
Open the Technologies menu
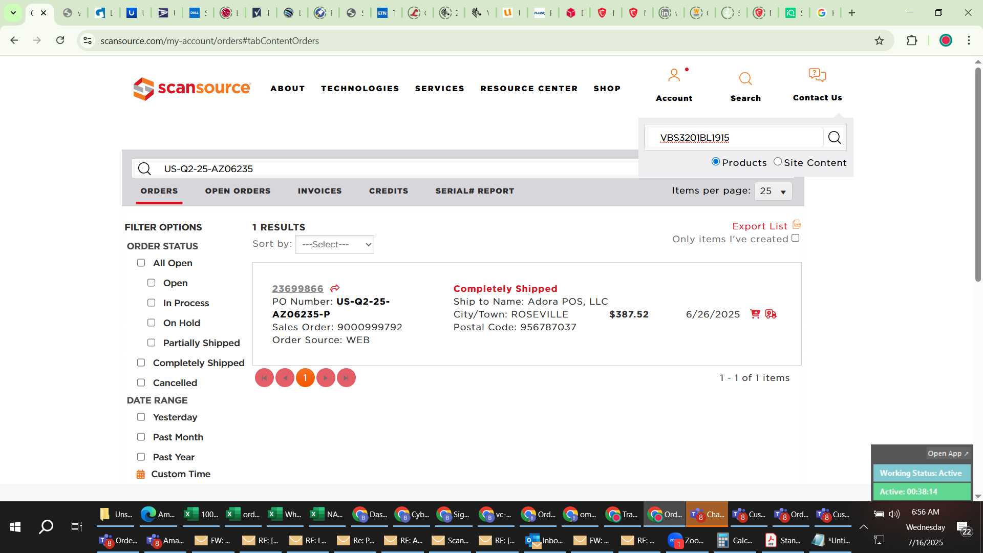coord(360,89)
